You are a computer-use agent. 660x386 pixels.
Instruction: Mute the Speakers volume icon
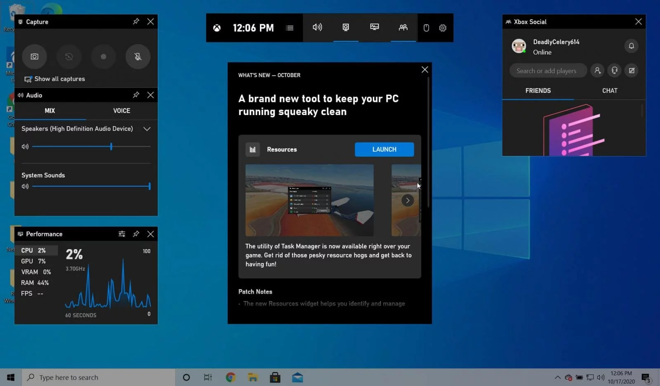coord(25,146)
